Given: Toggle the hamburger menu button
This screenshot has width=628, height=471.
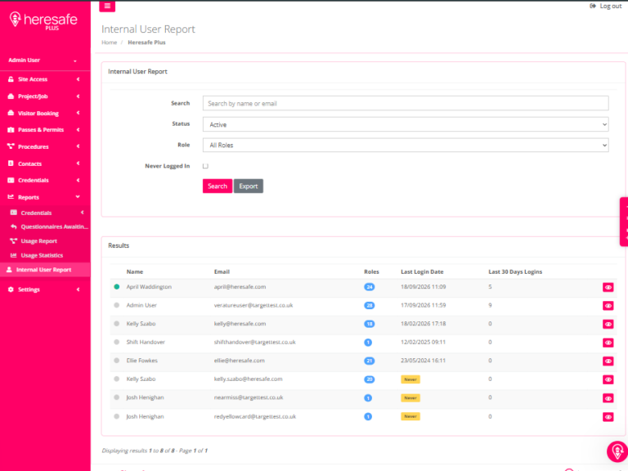Looking at the screenshot, I should click(107, 6).
